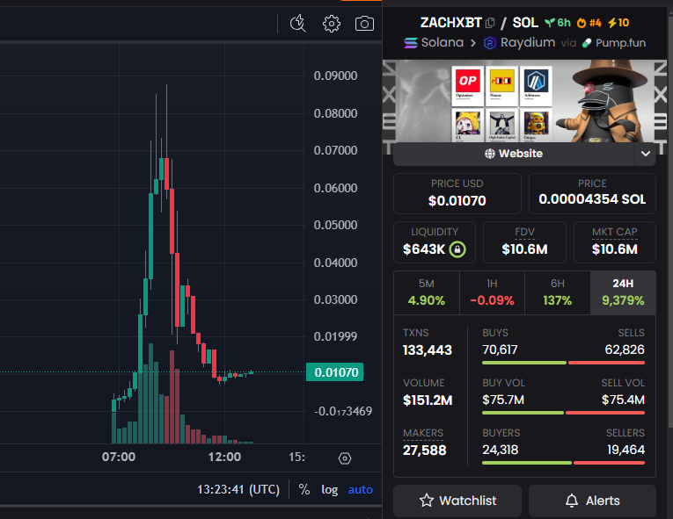Click the MAKERS 27,588 value
This screenshot has width=673, height=519.
tap(425, 451)
